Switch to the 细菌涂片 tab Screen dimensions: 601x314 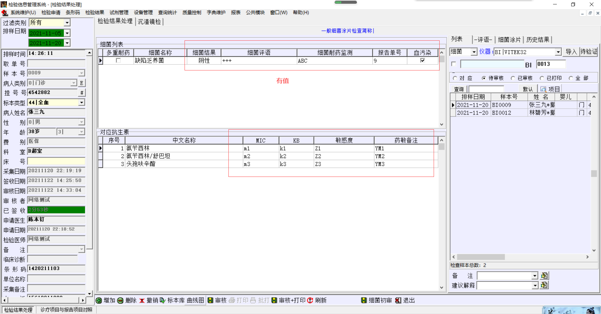click(x=509, y=40)
